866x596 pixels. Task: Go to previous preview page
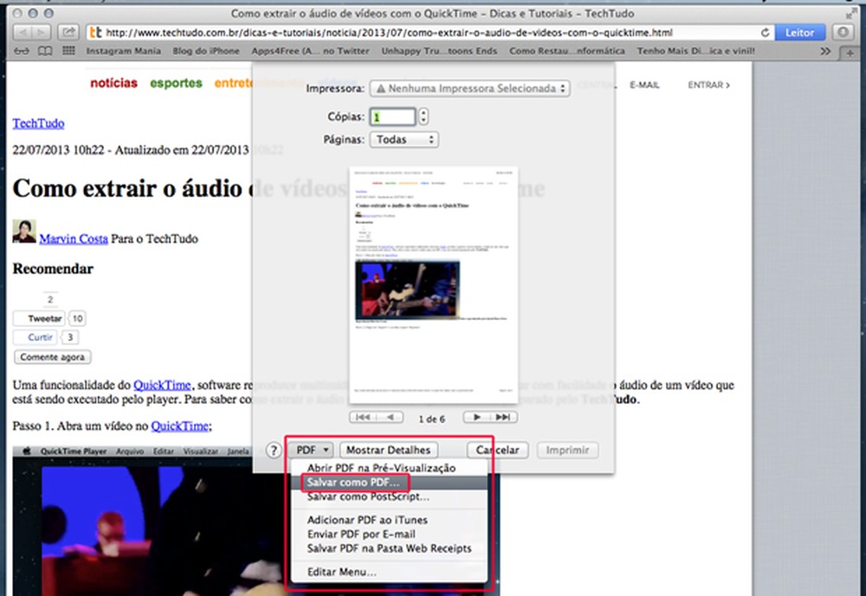coord(391,417)
